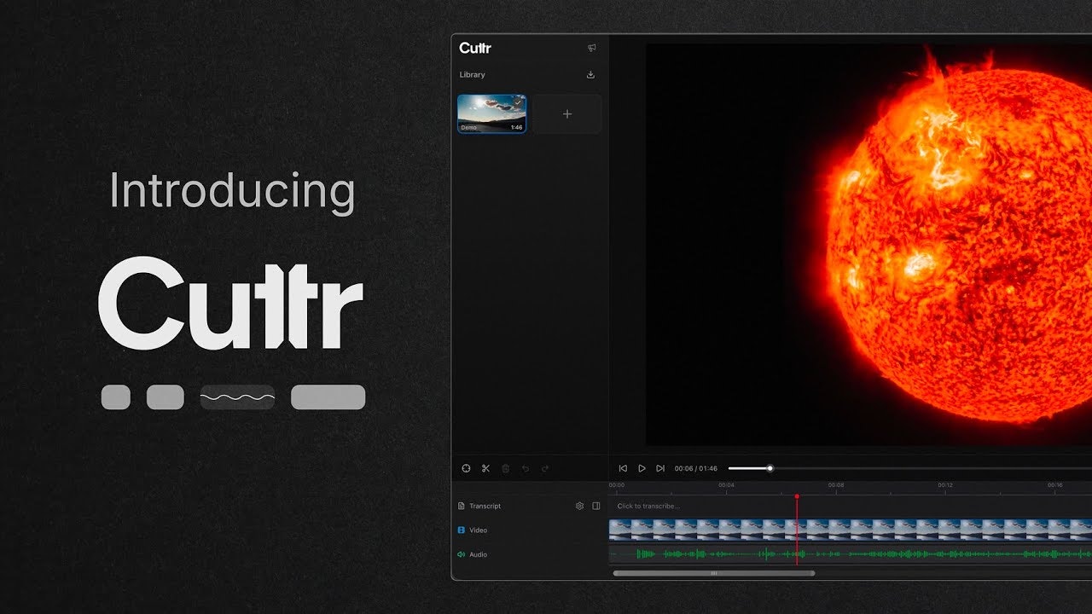Add new media with the plus tile

click(567, 114)
